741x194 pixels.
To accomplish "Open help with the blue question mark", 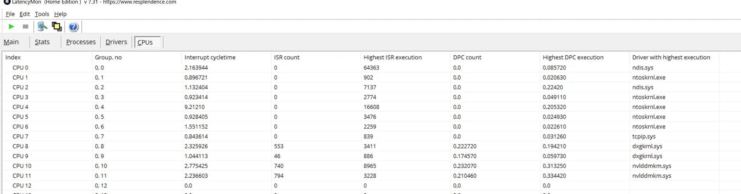I will tap(73, 27).
